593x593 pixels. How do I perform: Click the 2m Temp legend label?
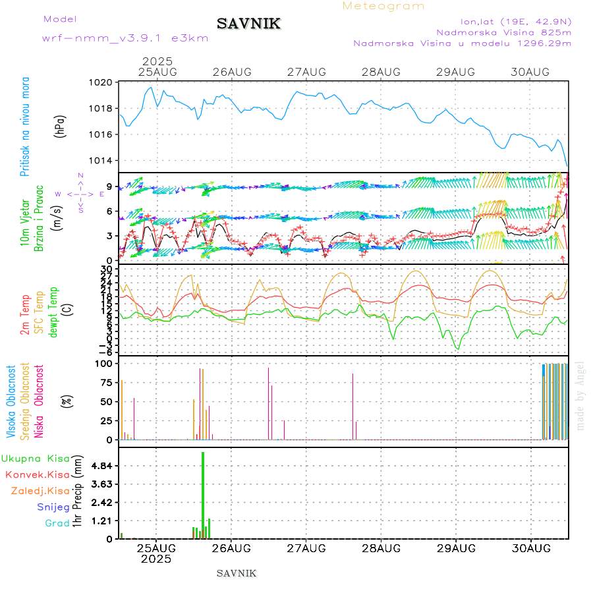coord(24,315)
